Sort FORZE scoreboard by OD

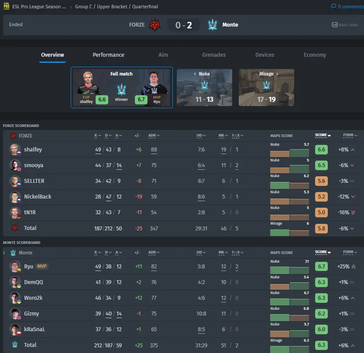[x=201, y=136]
